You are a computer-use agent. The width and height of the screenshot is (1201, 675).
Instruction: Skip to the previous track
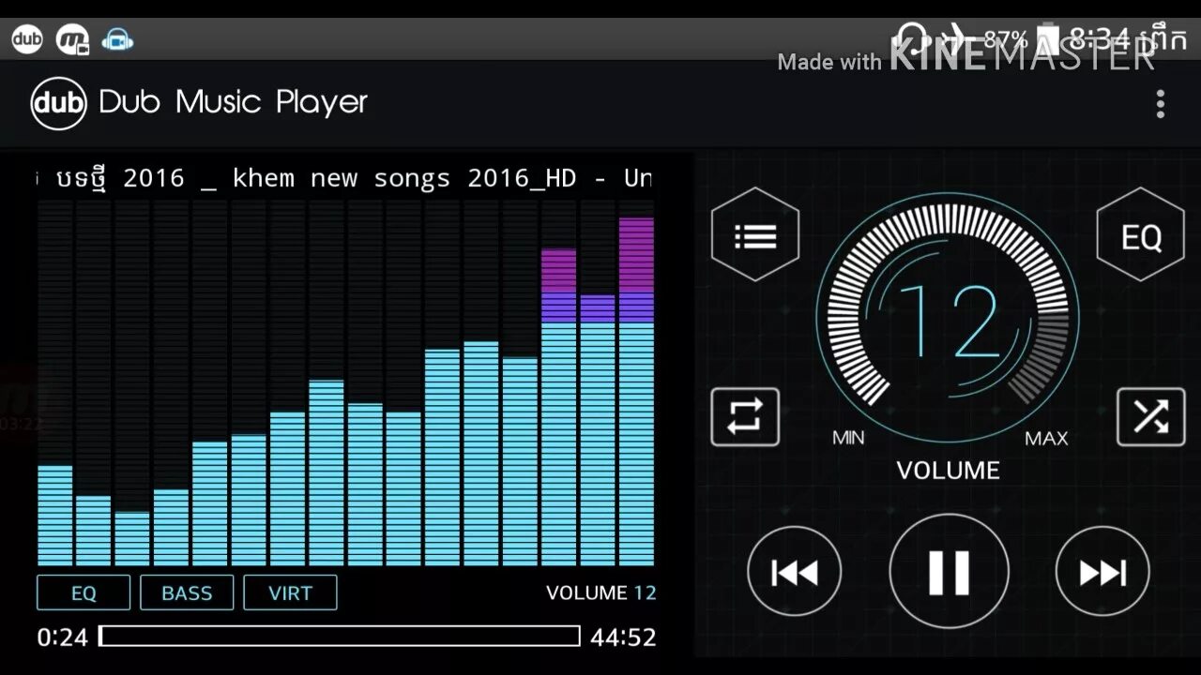(794, 572)
